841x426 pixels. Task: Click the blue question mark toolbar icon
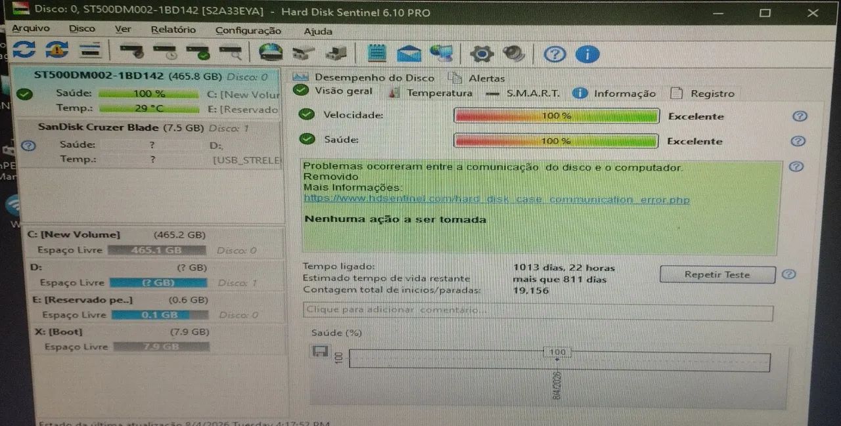(555, 54)
